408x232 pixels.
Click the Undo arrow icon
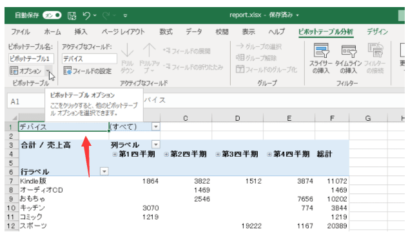[x=86, y=15]
